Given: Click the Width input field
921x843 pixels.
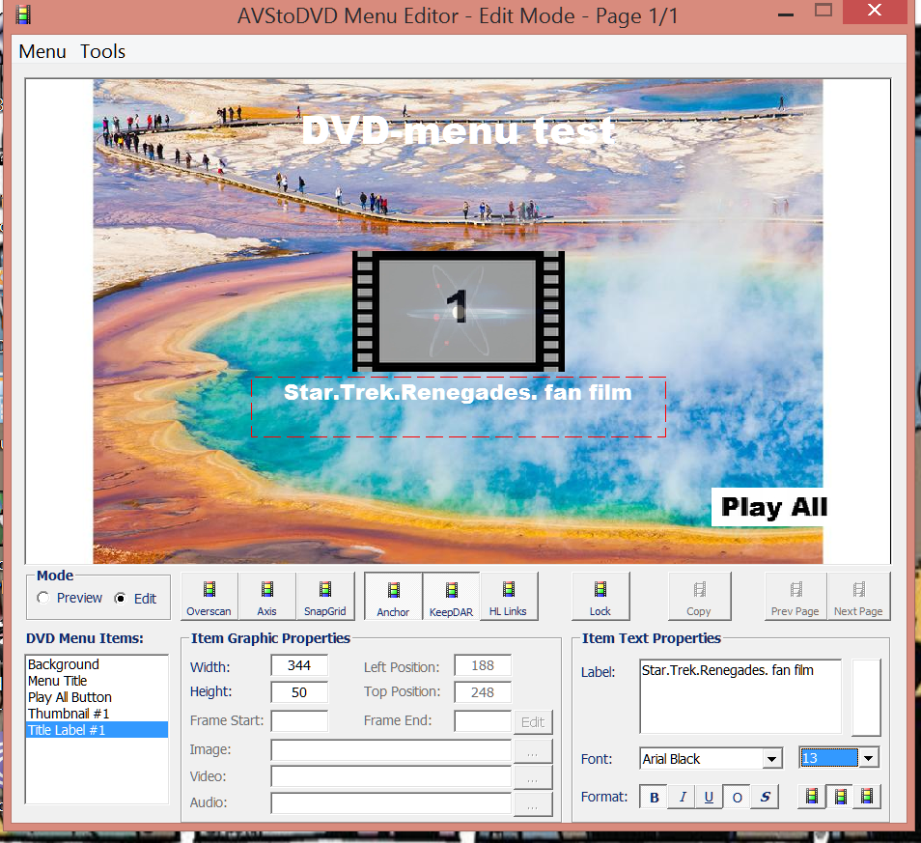Looking at the screenshot, I should click(x=299, y=665).
